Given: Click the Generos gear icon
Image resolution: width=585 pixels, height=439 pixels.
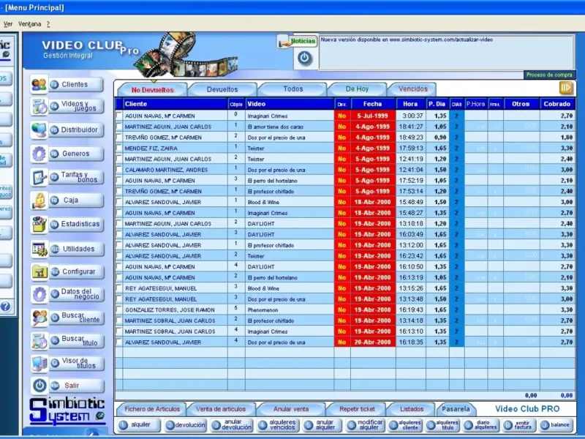Looking at the screenshot, I should [39, 154].
